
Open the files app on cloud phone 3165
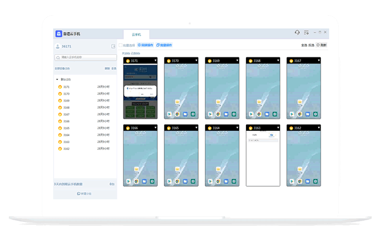pos(185,181)
